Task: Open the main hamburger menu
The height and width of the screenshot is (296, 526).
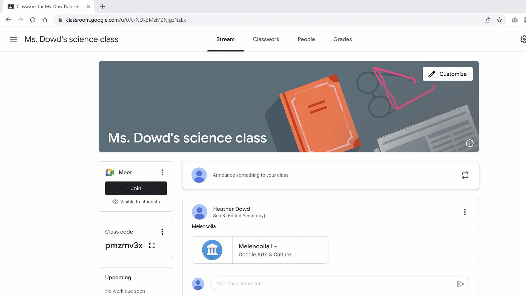Action: point(13,39)
